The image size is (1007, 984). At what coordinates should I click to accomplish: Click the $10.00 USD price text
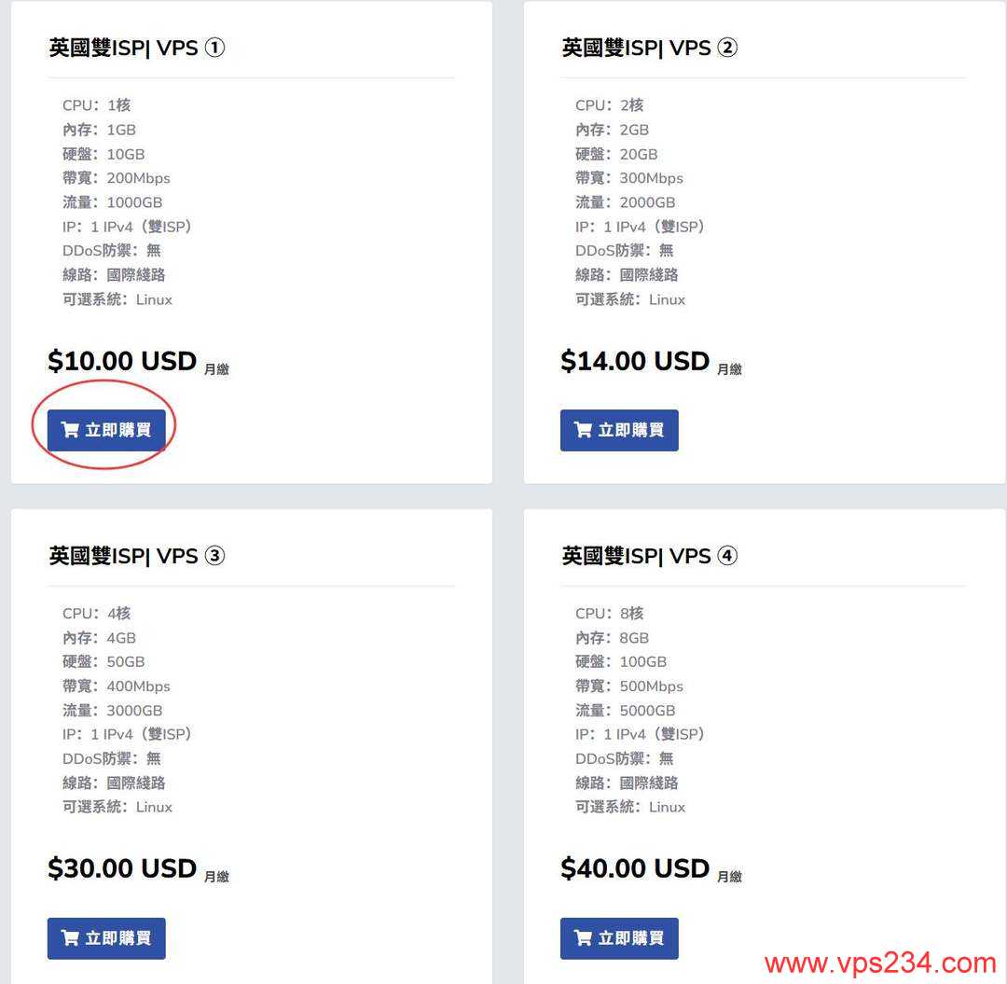point(121,361)
